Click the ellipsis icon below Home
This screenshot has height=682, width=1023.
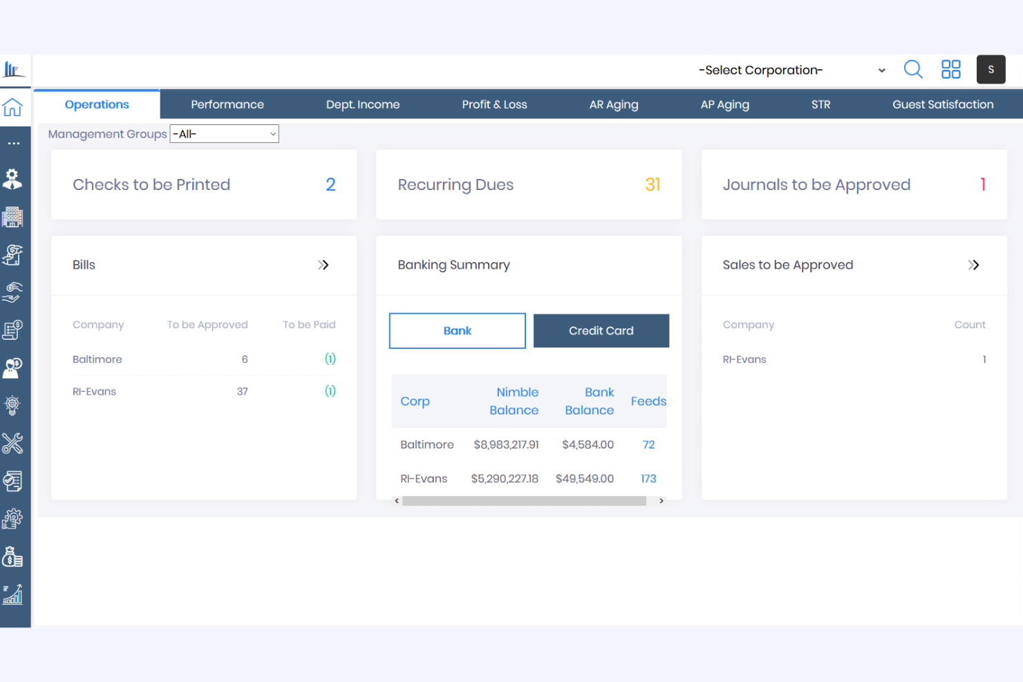[14, 142]
